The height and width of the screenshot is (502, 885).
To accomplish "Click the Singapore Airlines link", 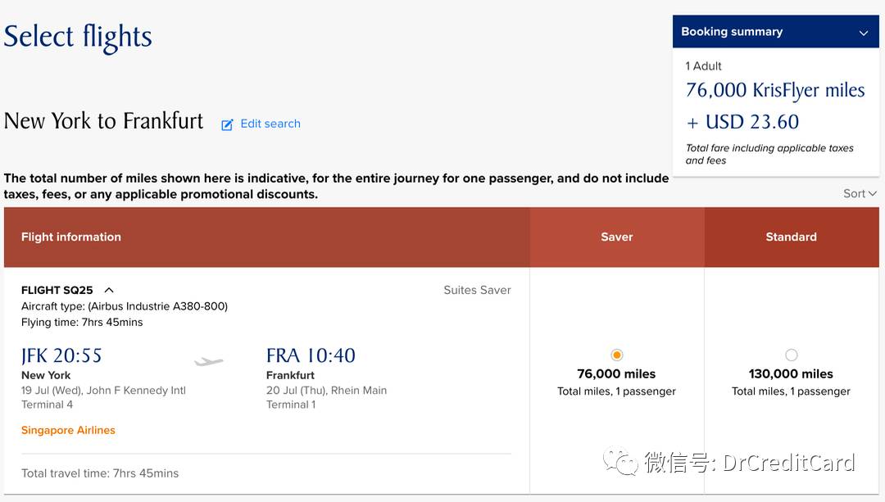I will [x=68, y=430].
